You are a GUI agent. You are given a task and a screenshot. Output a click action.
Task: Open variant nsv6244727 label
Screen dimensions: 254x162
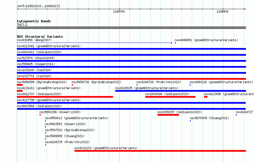pos(244,112)
